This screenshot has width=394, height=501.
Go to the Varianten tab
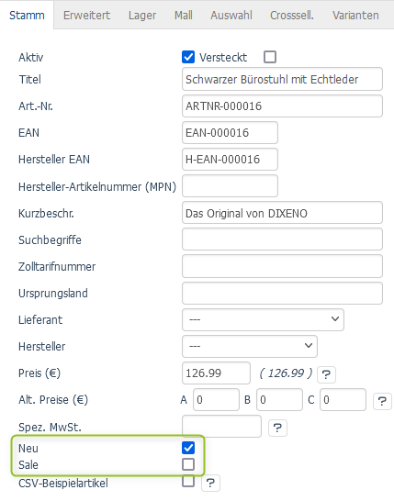(355, 15)
